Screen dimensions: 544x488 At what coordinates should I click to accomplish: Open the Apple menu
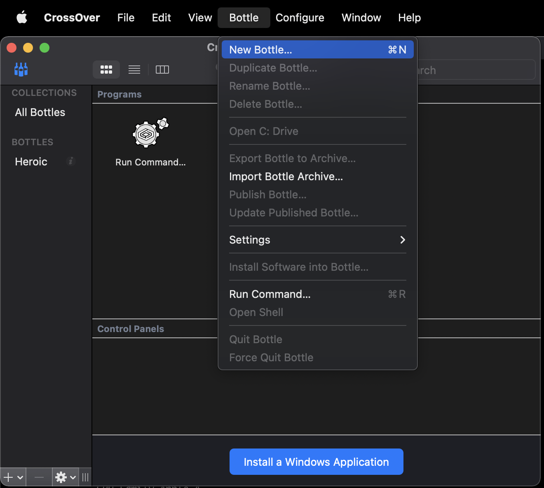tap(22, 18)
